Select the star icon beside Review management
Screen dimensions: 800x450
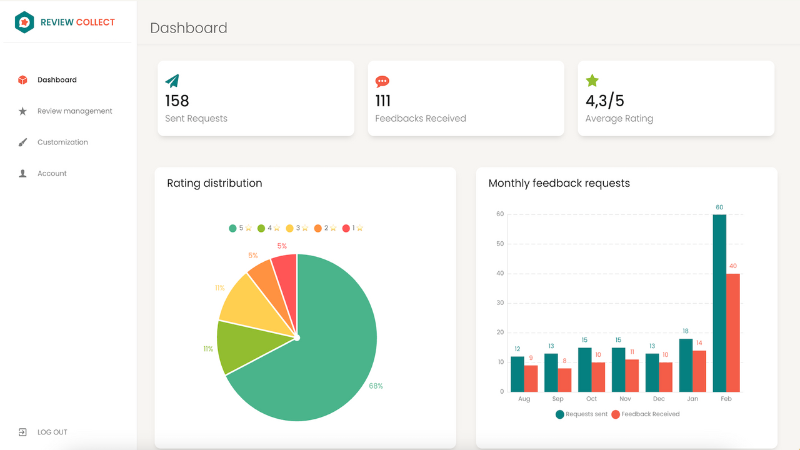tap(23, 111)
